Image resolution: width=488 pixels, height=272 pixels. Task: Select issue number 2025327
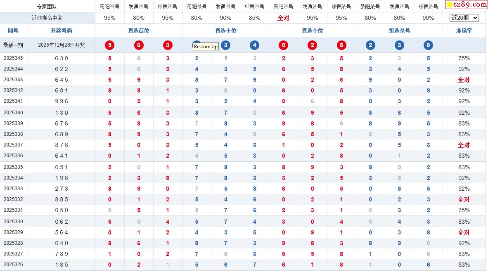[13, 254]
